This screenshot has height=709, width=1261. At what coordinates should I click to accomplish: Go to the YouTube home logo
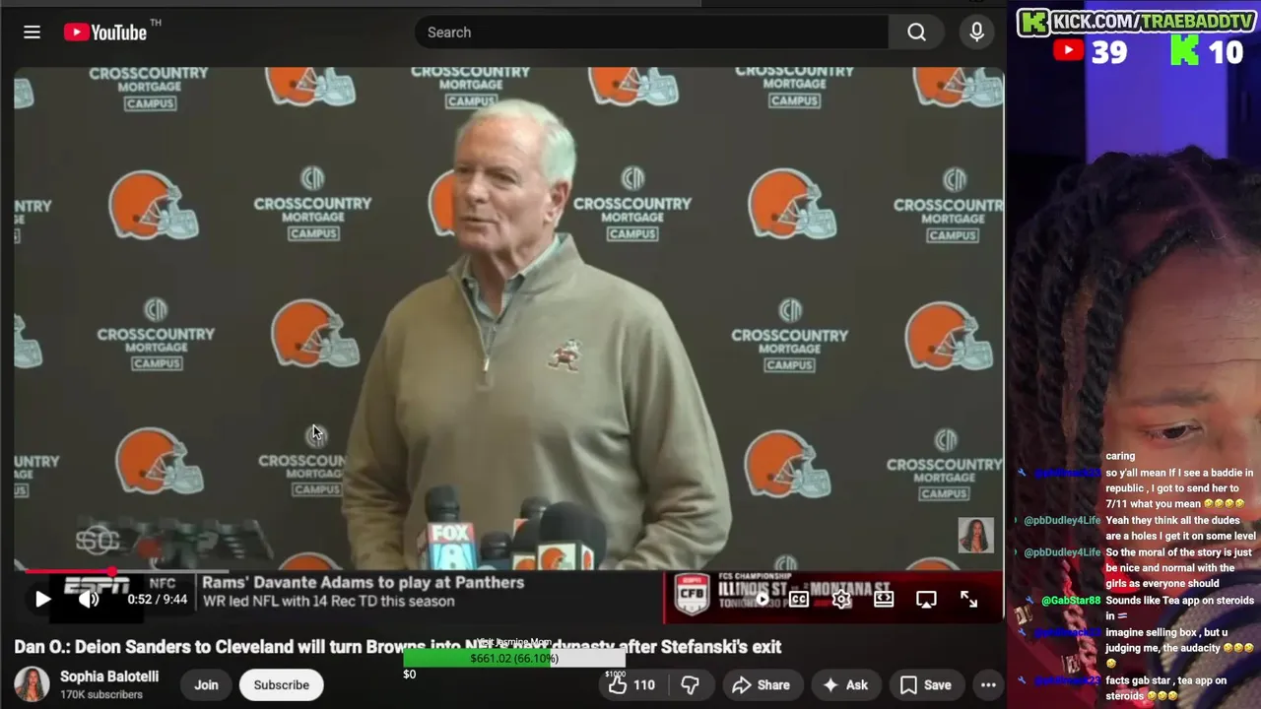tap(105, 32)
